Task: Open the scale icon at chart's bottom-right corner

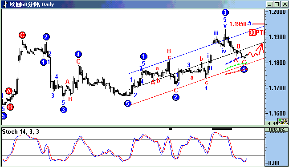Action: [x=283, y=122]
